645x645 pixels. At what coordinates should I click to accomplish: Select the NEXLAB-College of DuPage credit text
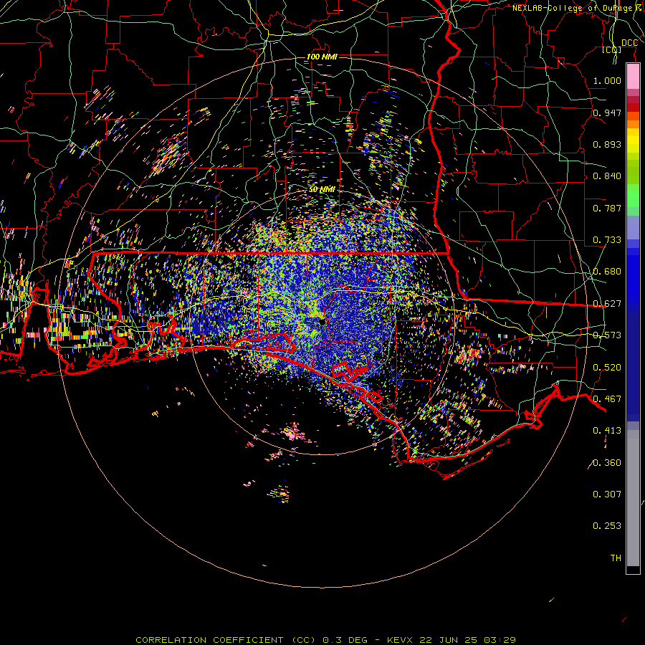pos(578,8)
